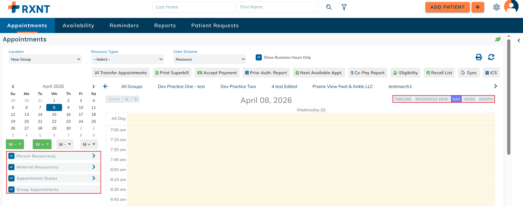Click the Transfer Appointments button
The image size is (523, 206).
(121, 73)
